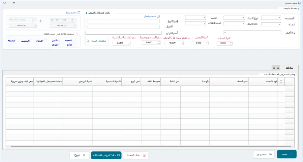Click the الوحدة column header
The width and height of the screenshot is (303, 162).
[195, 81]
